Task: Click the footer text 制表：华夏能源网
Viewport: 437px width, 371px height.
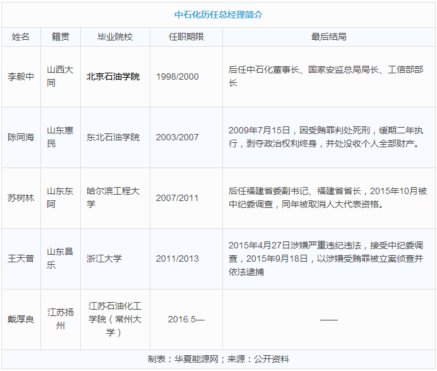Action: click(x=183, y=359)
